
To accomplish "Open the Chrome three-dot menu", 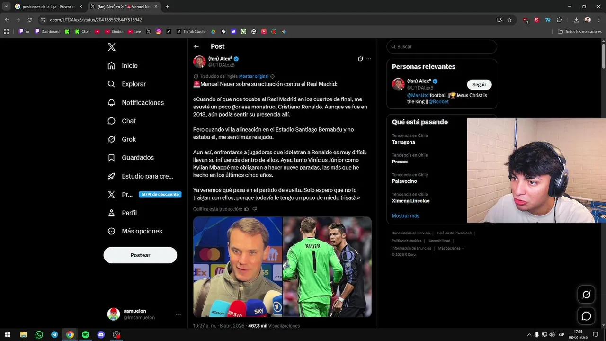I will point(599,20).
